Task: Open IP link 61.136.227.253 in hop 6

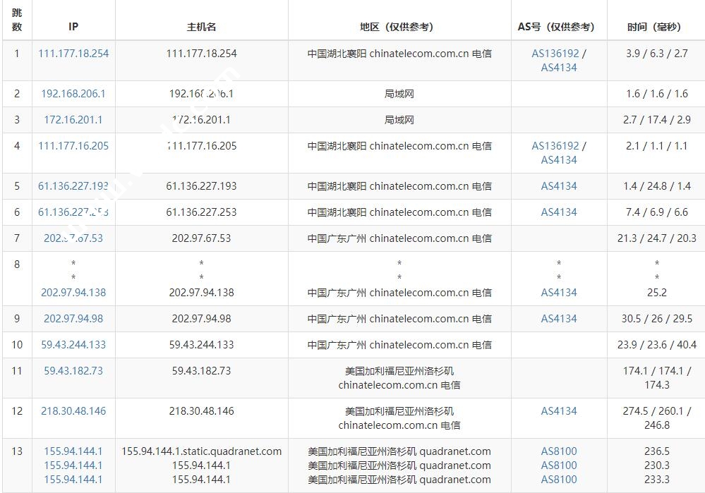Action: pyautogui.click(x=73, y=212)
